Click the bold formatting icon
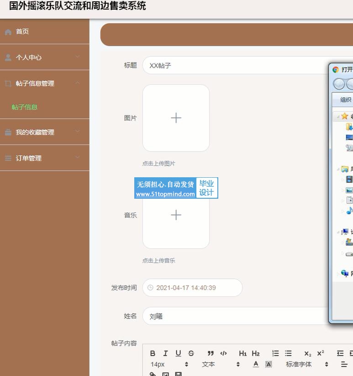This screenshot has height=376, width=353. click(x=153, y=353)
